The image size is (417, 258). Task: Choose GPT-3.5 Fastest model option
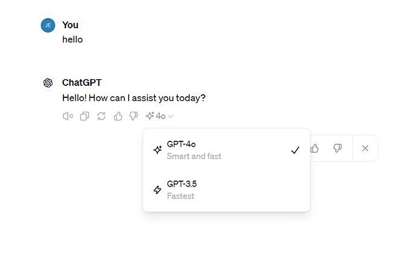227,190
